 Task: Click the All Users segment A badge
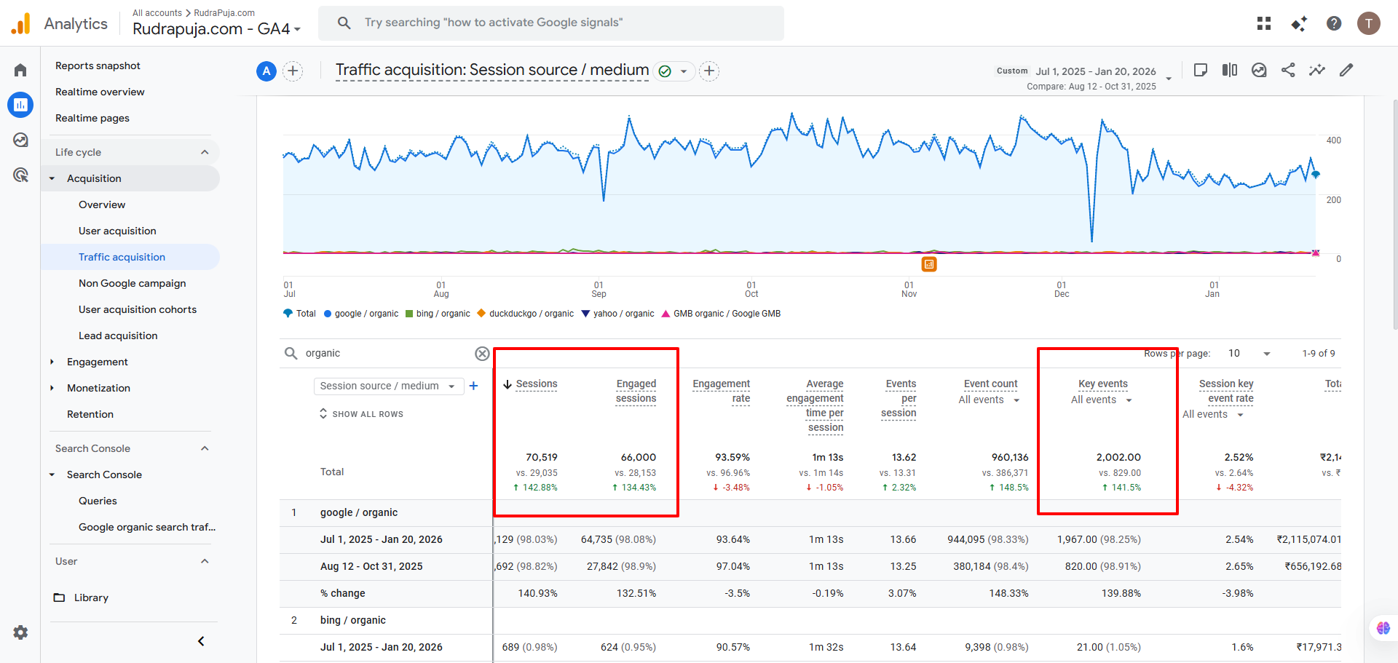coord(266,71)
